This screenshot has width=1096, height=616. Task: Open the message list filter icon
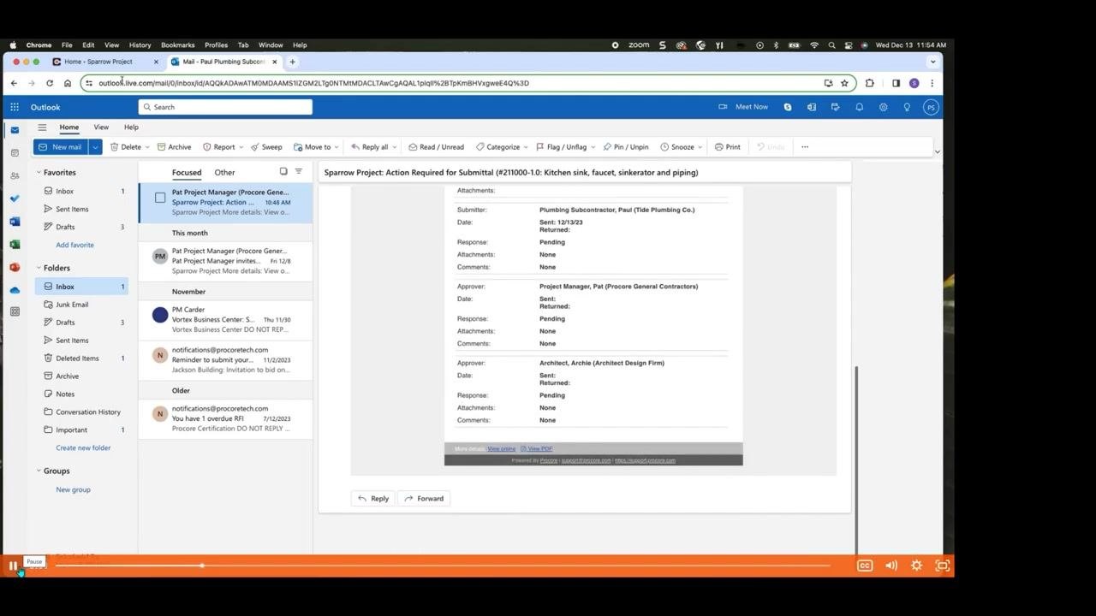pyautogui.click(x=299, y=172)
